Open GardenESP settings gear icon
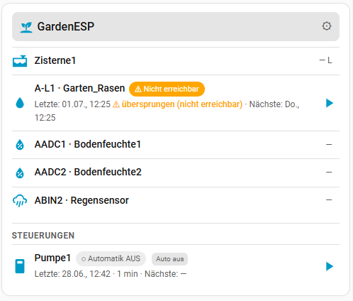This screenshot has width=353, height=301. (x=326, y=26)
